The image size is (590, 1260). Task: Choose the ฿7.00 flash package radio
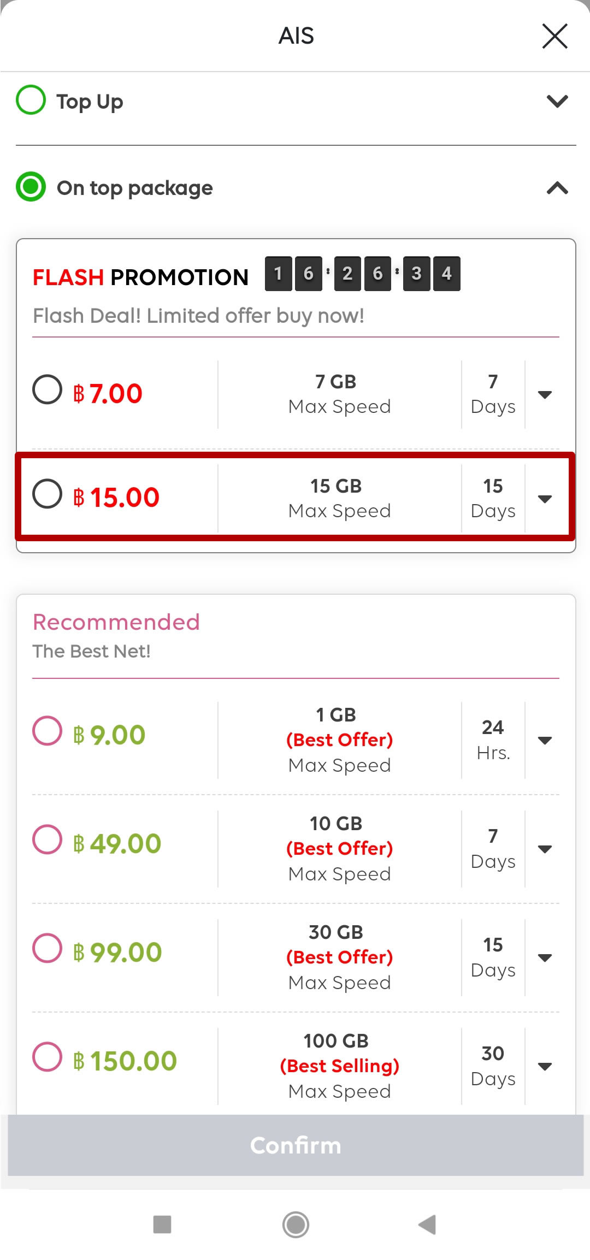48,389
